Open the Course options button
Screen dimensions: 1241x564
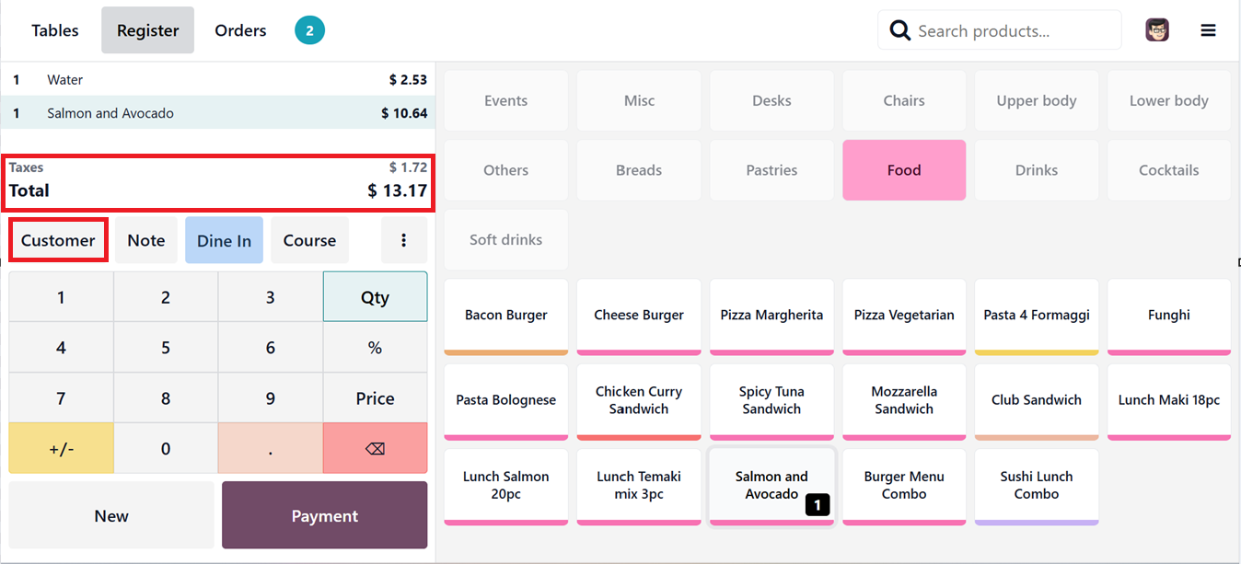click(x=309, y=240)
